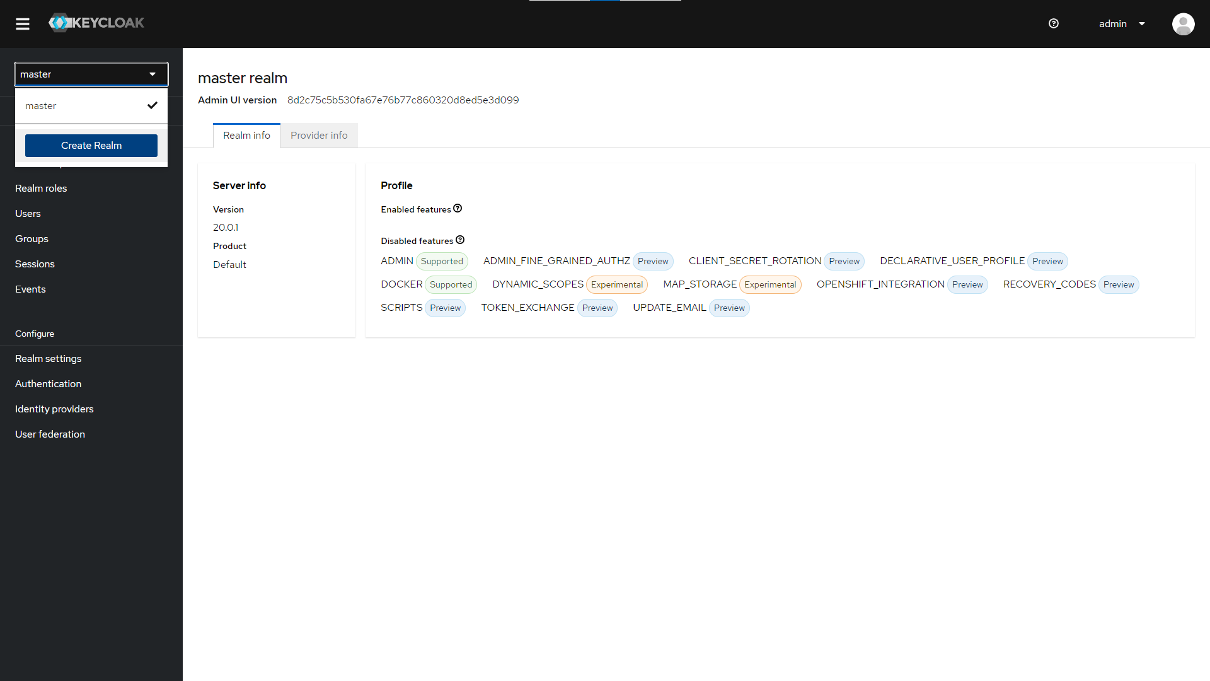Click the Enabled features help icon

[x=458, y=209]
